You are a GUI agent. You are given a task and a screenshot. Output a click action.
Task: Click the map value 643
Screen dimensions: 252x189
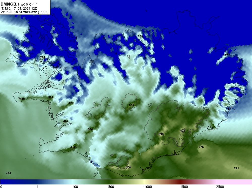(x=132, y=105)
